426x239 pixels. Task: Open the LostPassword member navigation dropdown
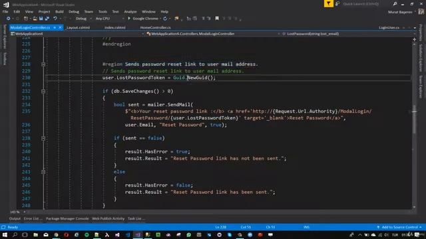point(349,34)
